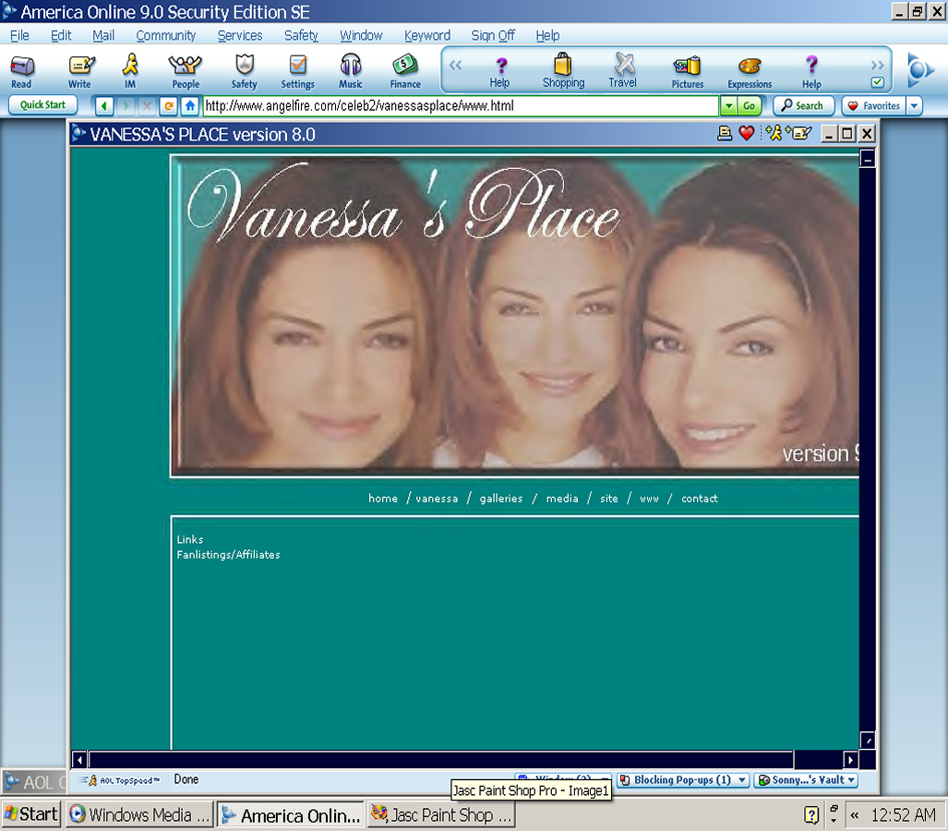Click the red heart add-favorite icon
Viewport: 948px width, 831px height.
click(x=747, y=134)
